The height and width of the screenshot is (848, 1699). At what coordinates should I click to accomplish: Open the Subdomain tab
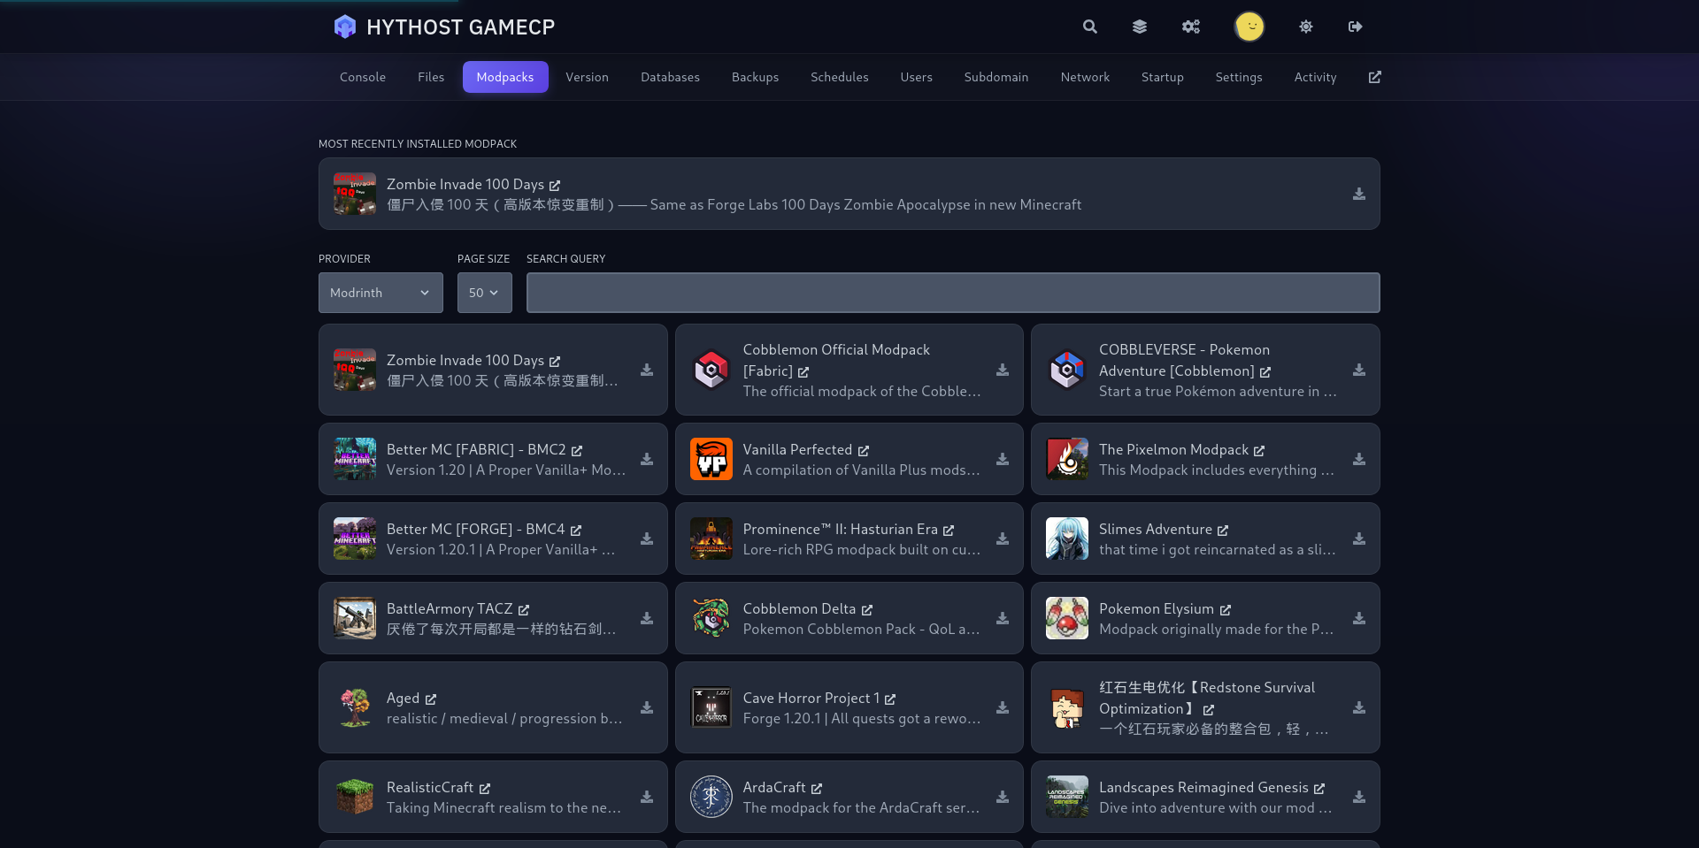[x=996, y=77]
